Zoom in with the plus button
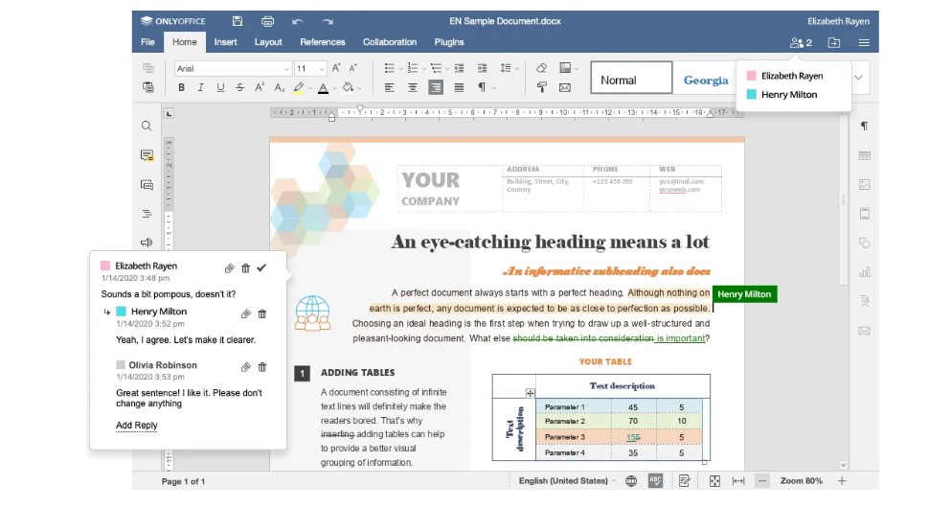 pos(842,481)
